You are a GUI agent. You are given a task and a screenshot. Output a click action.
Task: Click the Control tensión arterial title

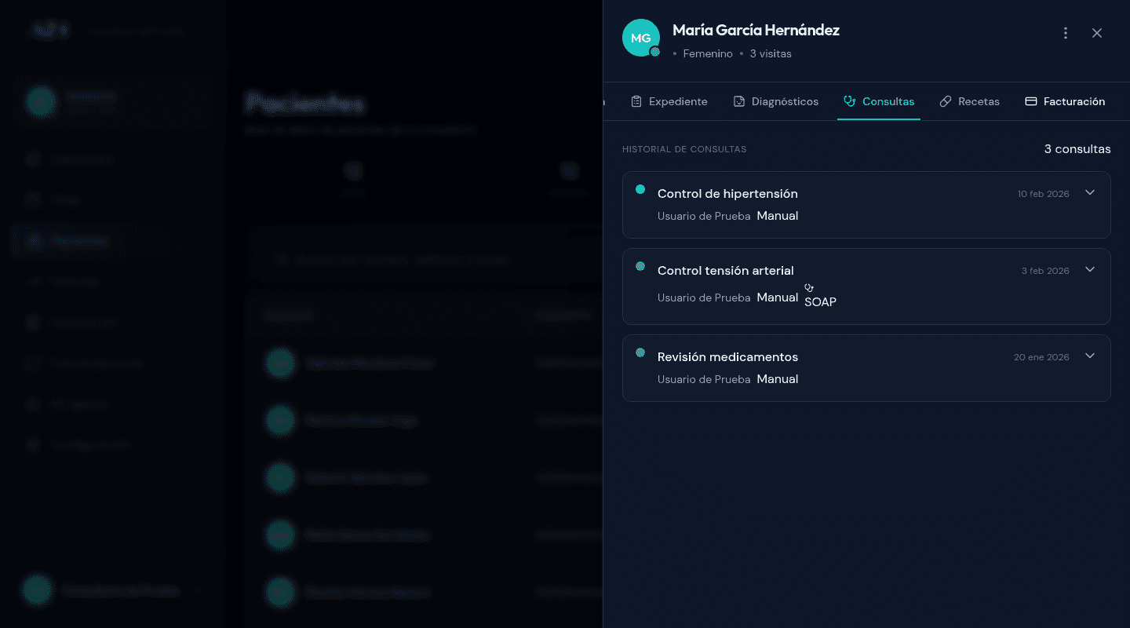tap(726, 271)
